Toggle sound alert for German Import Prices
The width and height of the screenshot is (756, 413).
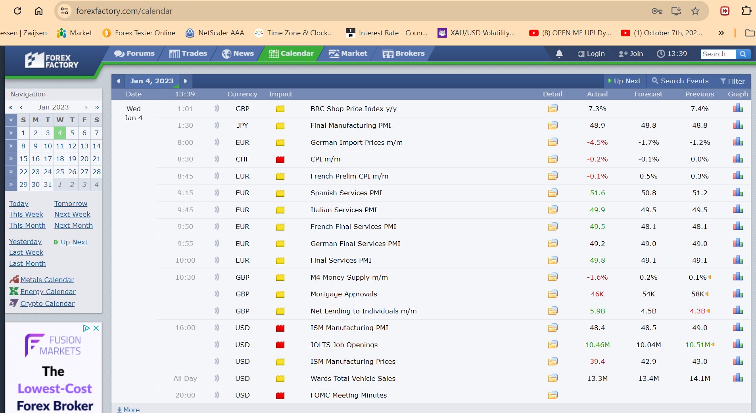pos(217,142)
